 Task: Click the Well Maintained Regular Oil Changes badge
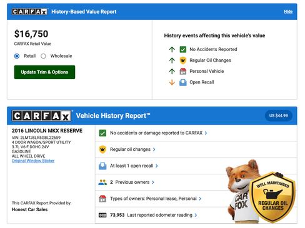tap(272, 197)
